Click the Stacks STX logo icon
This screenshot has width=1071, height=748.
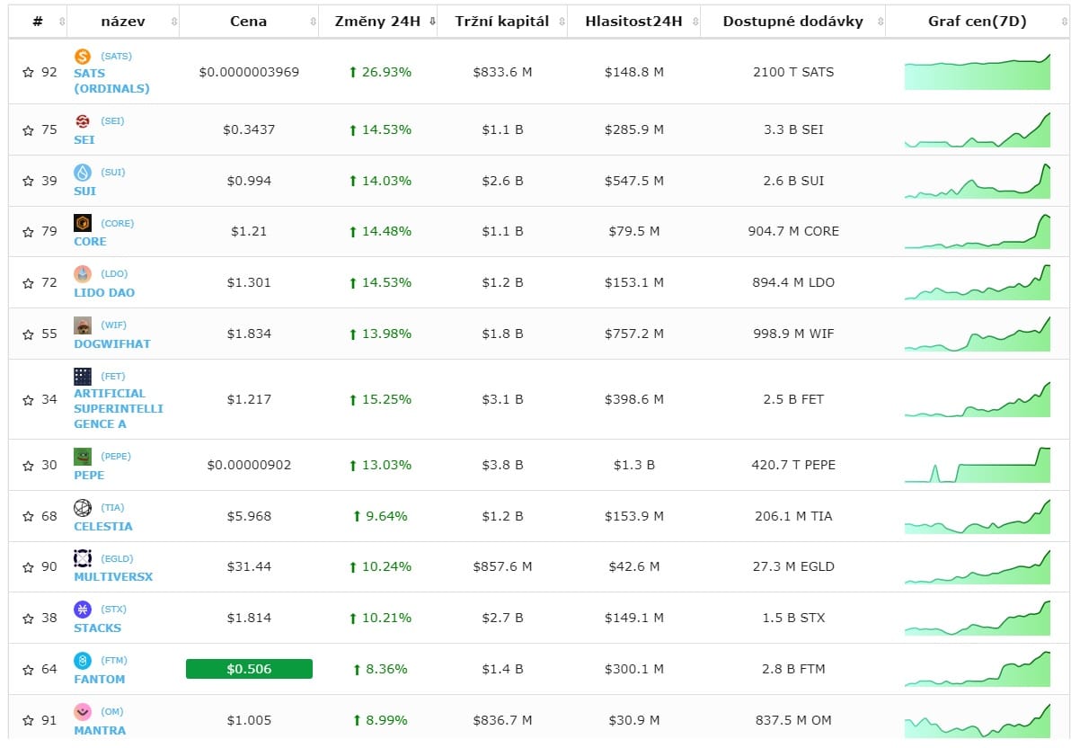click(x=83, y=610)
